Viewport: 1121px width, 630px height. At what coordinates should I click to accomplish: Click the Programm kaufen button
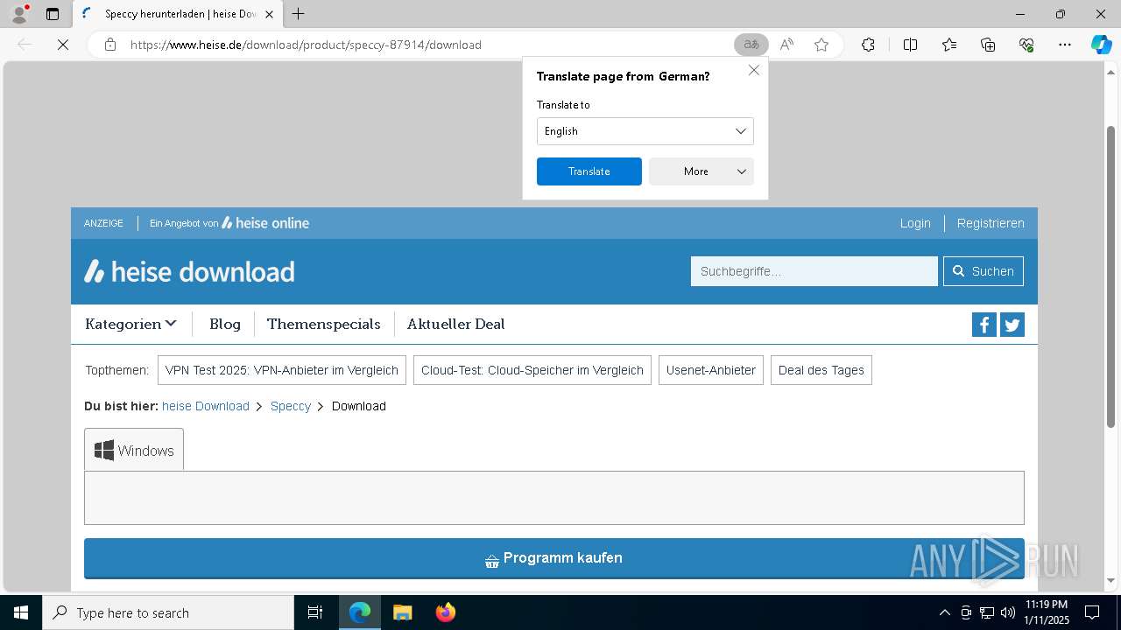554,558
